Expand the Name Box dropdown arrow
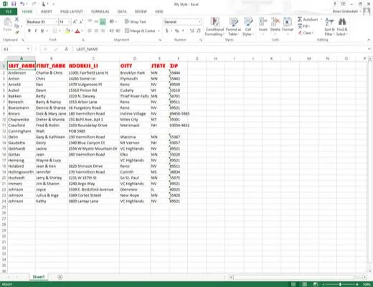This screenshot has width=373, height=287. 28,49
